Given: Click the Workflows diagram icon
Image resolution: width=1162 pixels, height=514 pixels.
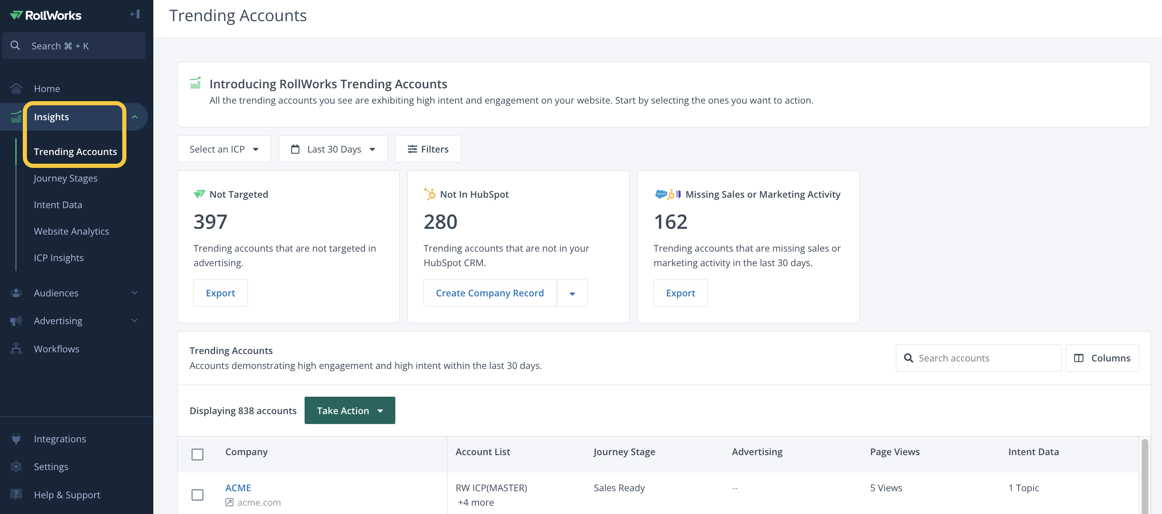Looking at the screenshot, I should pos(16,349).
